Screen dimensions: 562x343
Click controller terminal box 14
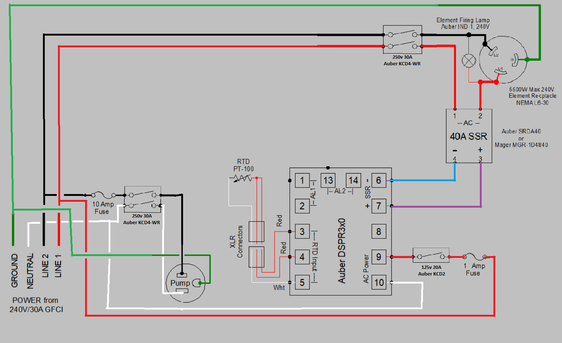(x=354, y=180)
